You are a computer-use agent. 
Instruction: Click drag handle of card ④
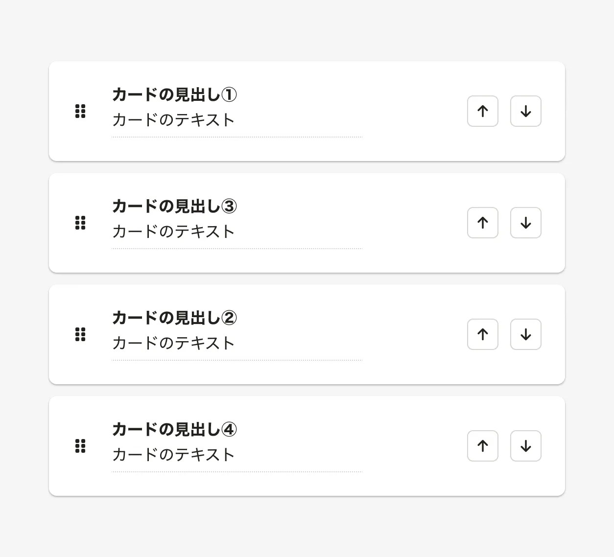coord(80,446)
